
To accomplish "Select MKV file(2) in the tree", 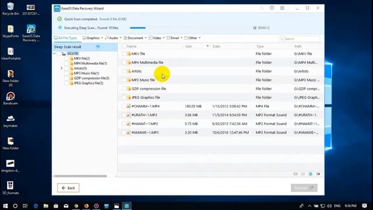I will [x=82, y=58].
